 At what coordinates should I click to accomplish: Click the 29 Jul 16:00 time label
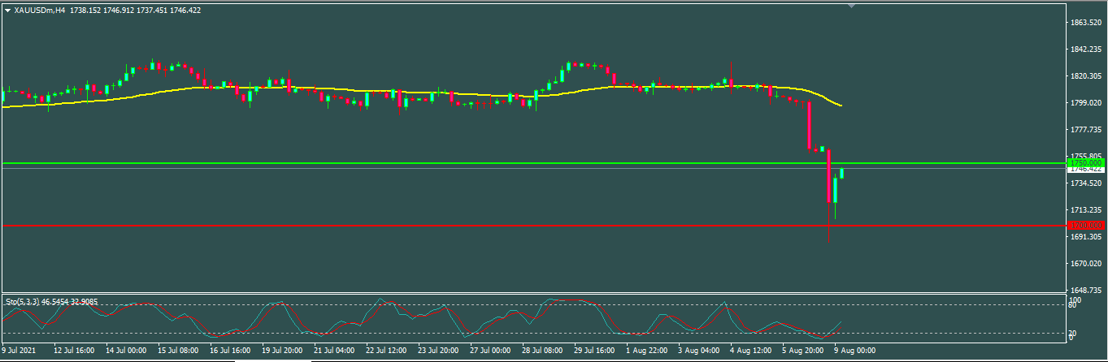coord(596,351)
